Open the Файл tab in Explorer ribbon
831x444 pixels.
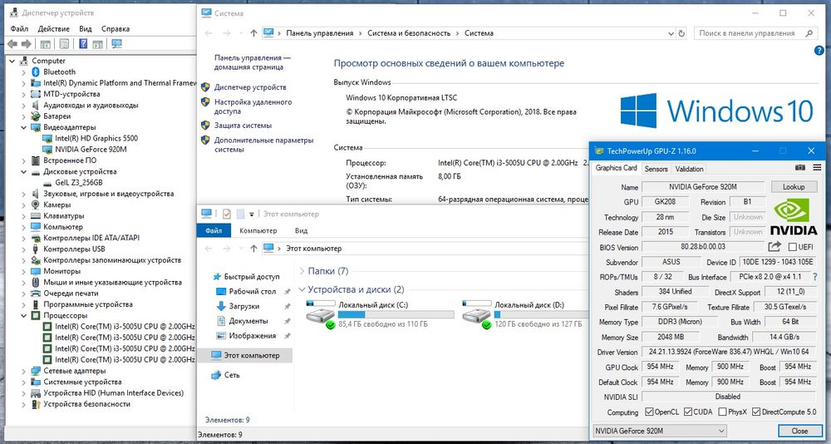(x=214, y=231)
